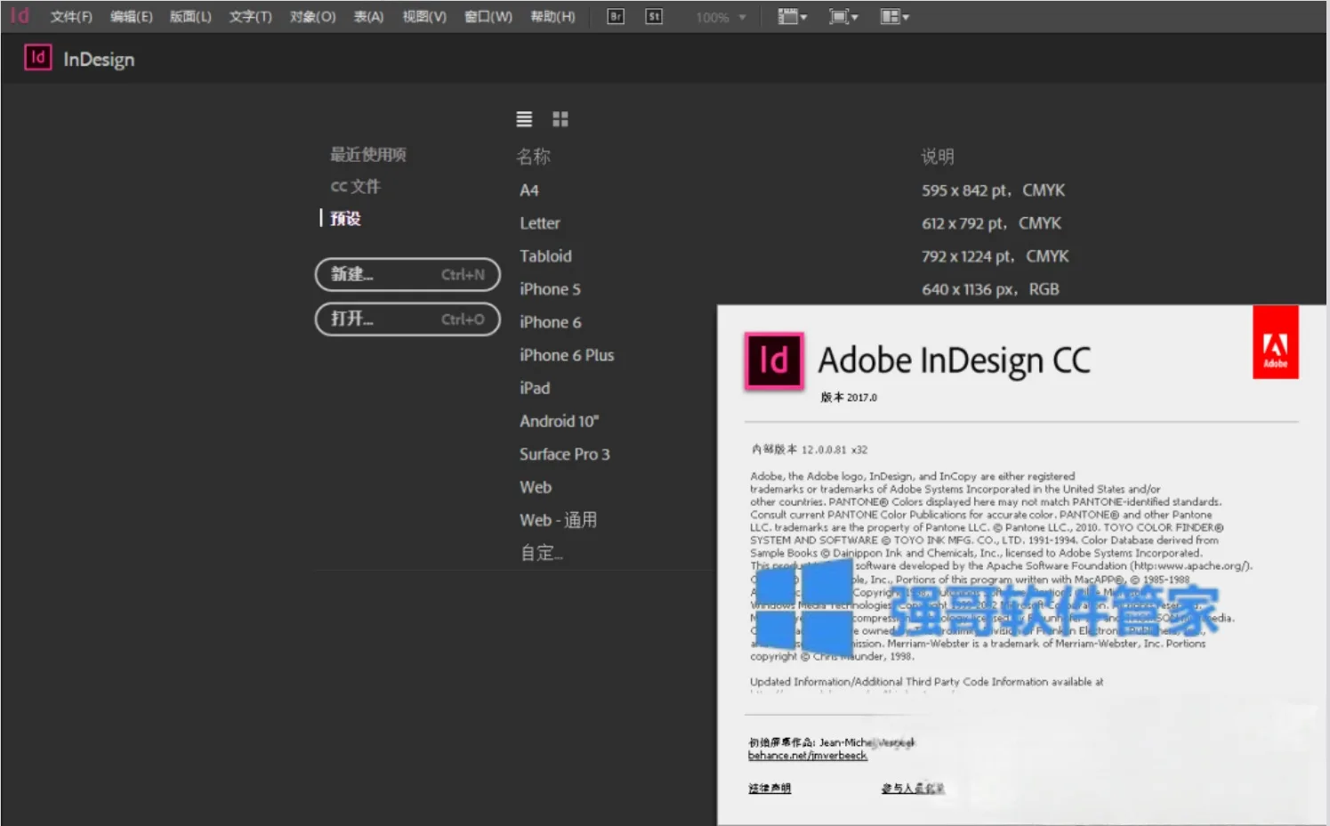Open the 法律声明 link in About dialog

pyautogui.click(x=770, y=788)
